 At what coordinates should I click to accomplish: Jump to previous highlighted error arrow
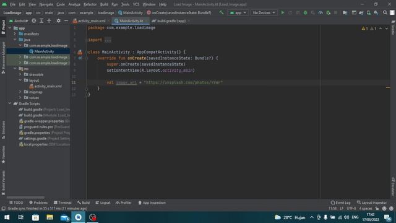coord(381,28)
